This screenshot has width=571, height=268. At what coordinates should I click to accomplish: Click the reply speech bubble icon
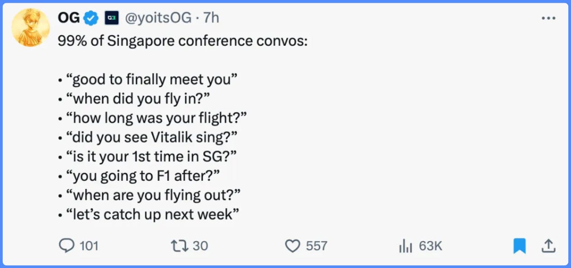click(x=67, y=246)
